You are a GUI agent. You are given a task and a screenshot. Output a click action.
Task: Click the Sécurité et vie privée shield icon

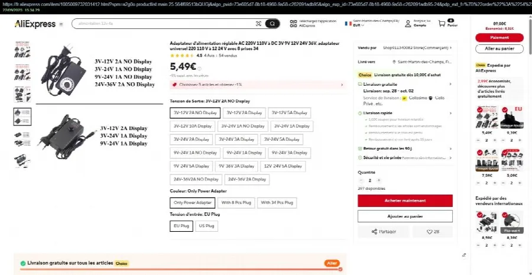click(360, 157)
